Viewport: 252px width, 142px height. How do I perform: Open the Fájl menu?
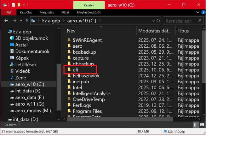(x=9, y=12)
